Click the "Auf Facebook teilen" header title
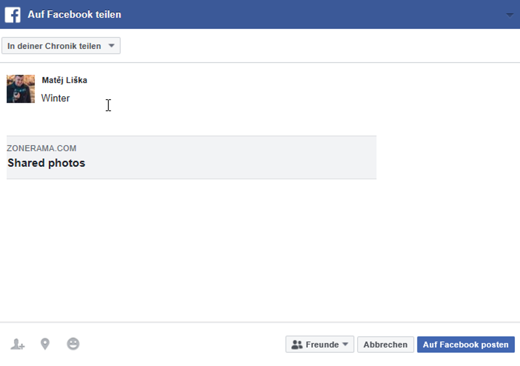This screenshot has width=520, height=366. (x=75, y=15)
